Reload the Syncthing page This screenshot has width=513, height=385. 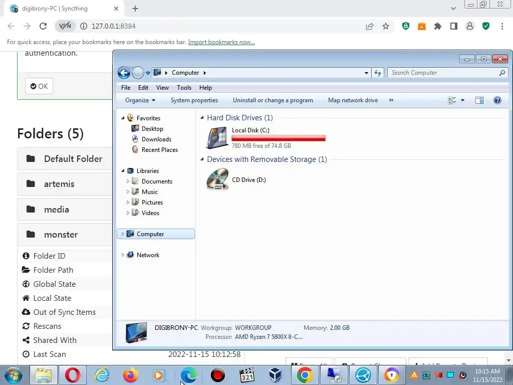(x=43, y=26)
